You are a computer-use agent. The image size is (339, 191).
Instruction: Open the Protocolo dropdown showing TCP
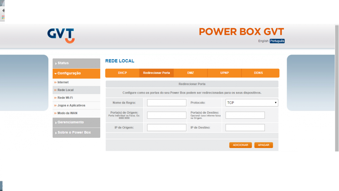[252, 103]
